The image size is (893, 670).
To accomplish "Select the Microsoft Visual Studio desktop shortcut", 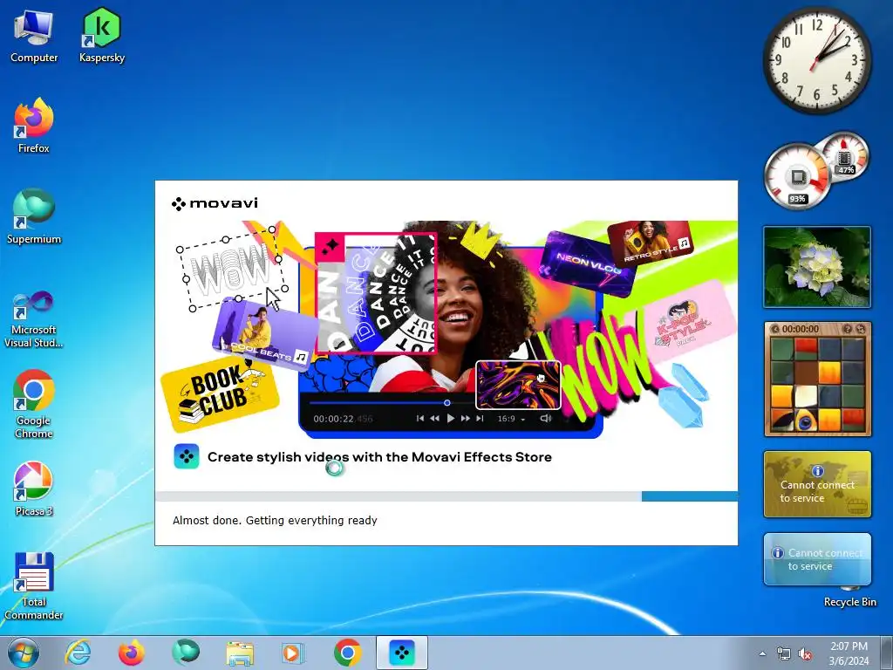I will click(x=34, y=319).
